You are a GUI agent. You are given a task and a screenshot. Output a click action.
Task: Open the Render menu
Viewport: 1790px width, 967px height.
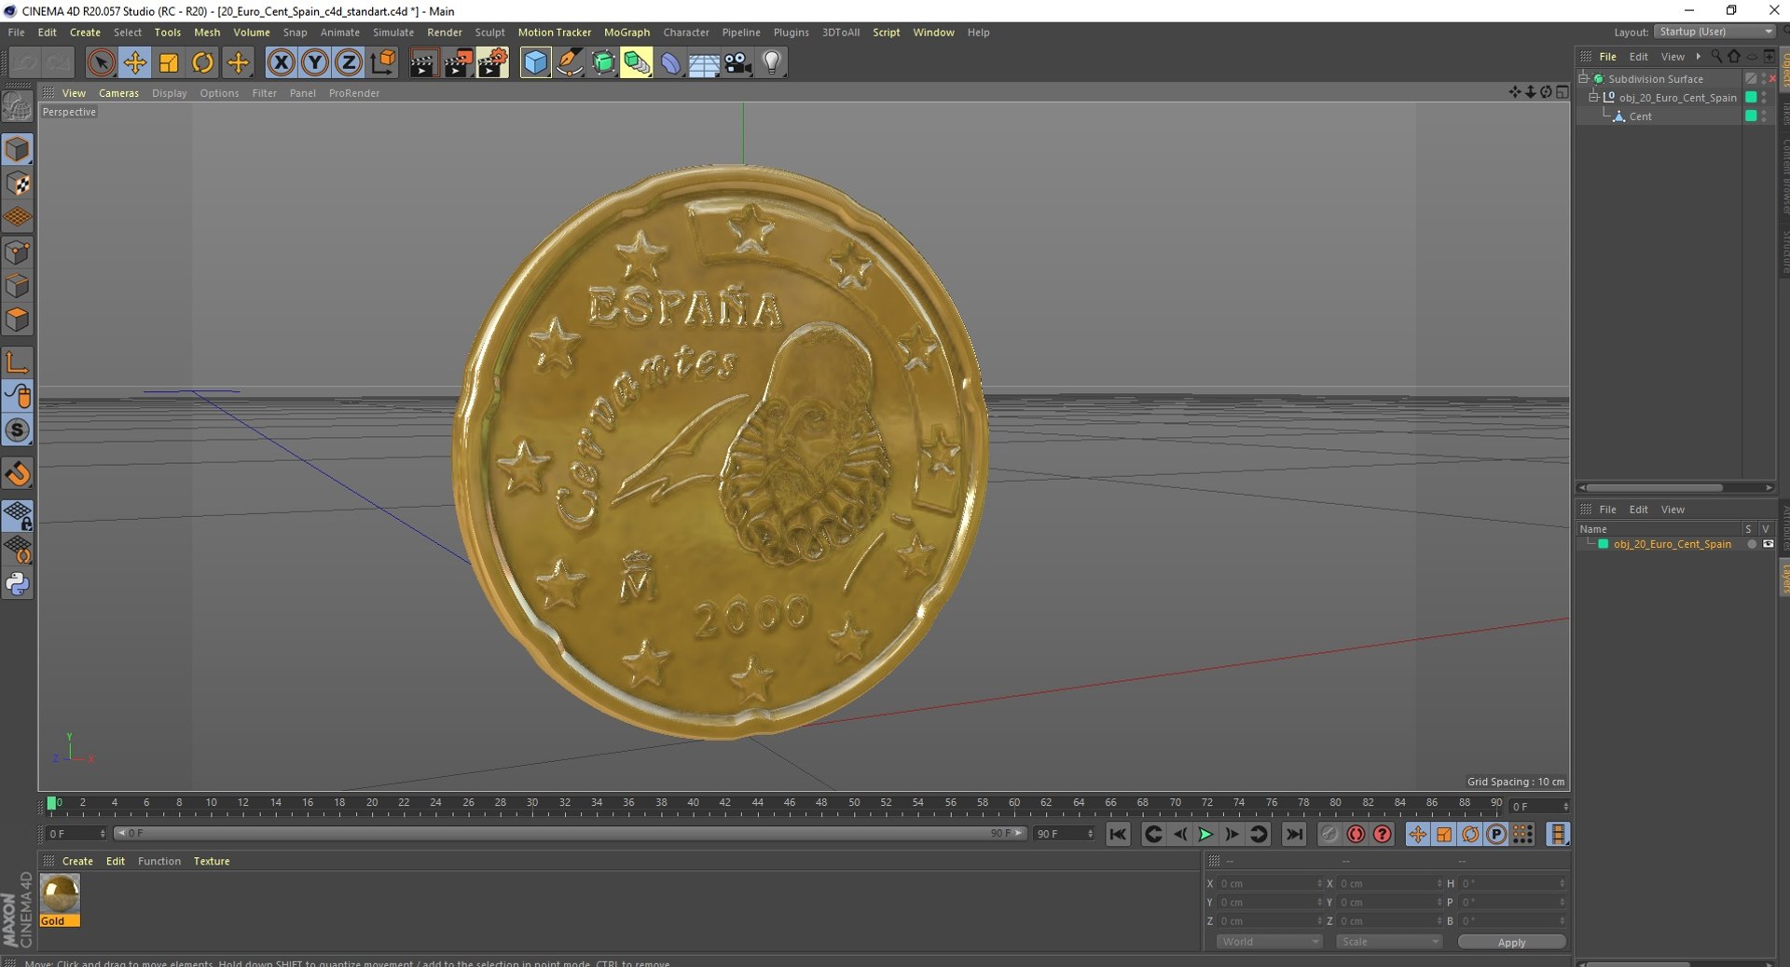(x=445, y=33)
